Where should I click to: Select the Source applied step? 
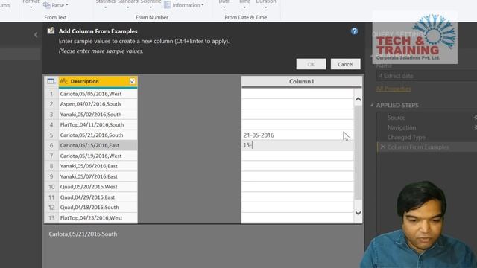396,118
